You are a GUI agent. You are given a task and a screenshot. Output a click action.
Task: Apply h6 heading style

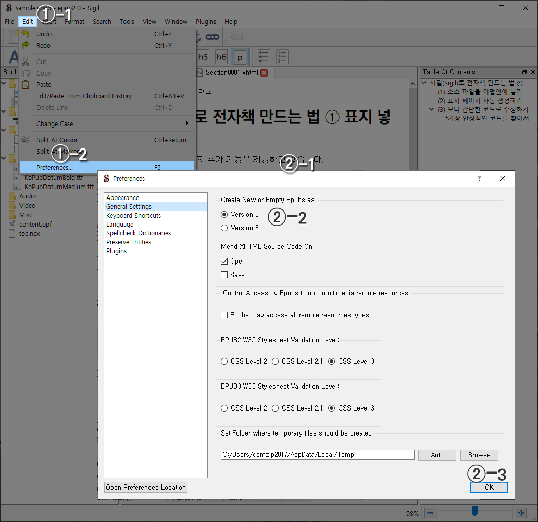221,57
